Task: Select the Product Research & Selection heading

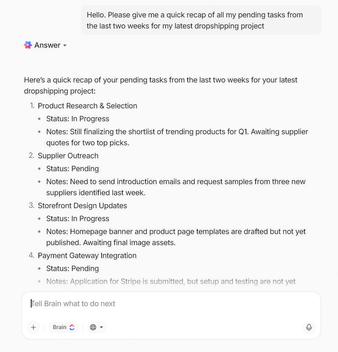Action: coord(87,106)
